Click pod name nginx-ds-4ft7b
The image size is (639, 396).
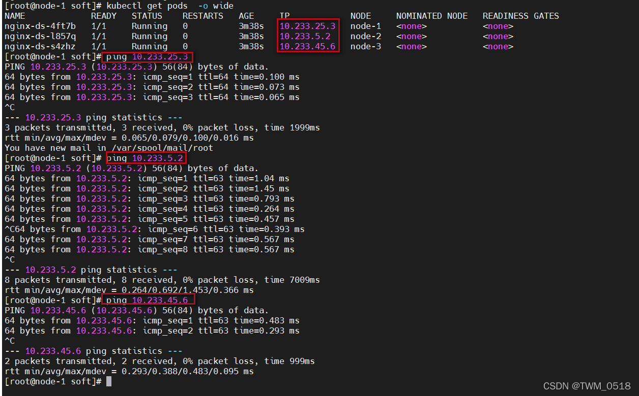coord(40,26)
